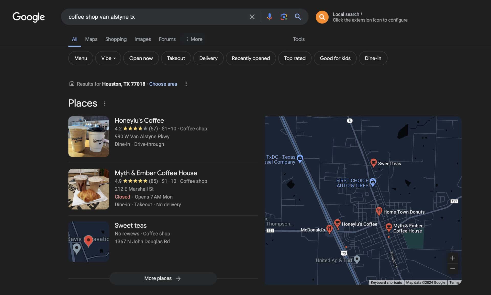
Task: Open Google Lens image search icon
Action: 284,17
